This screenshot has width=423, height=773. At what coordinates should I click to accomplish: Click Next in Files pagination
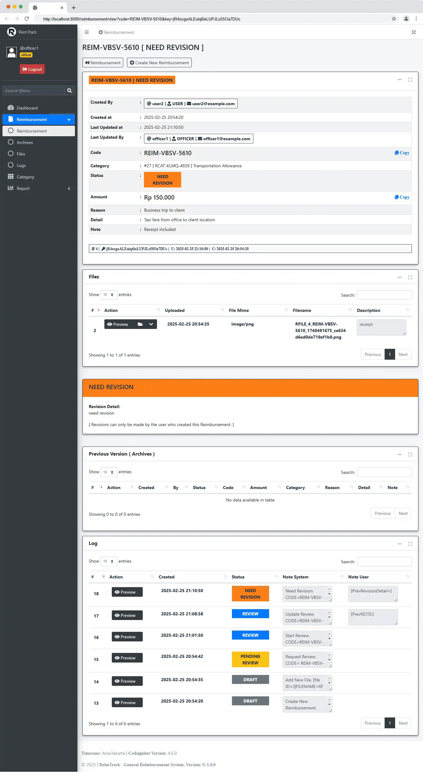[x=403, y=354]
